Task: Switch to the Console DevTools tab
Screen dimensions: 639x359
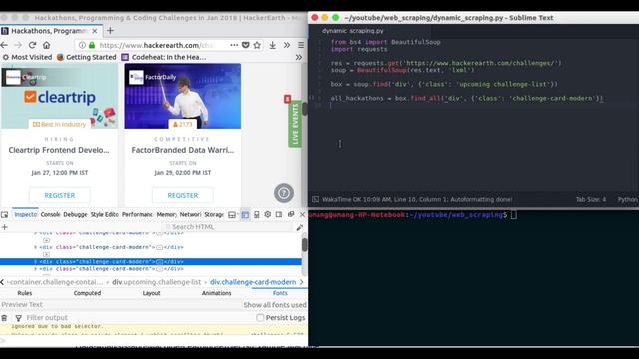Action: 50,215
